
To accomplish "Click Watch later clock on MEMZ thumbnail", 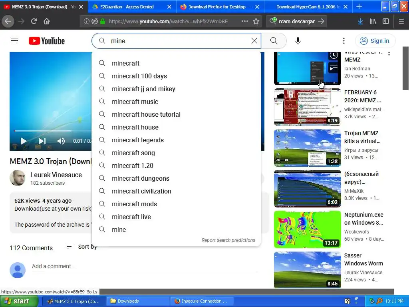I will click(x=334, y=55).
